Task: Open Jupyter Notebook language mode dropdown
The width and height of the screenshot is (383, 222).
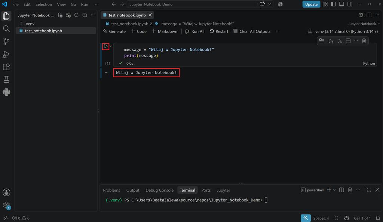Action: 364,24
